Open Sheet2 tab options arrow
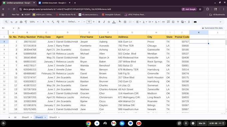The height and width of the screenshot is (127, 227). tap(45, 117)
